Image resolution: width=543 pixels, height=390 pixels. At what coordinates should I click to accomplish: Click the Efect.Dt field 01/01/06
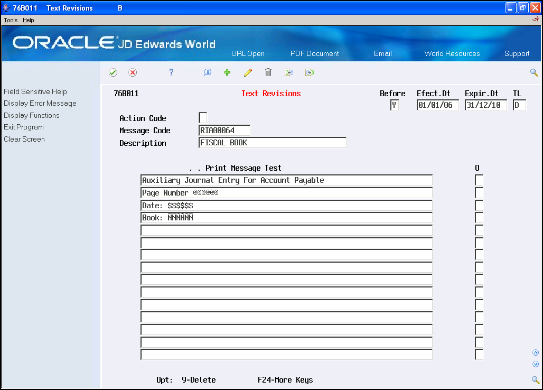point(438,105)
